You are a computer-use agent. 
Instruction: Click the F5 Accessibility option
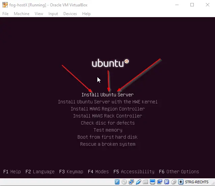click(x=134, y=172)
